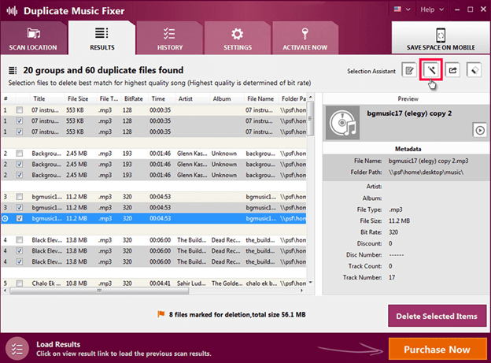
Task: Check first Backgrou... file in group 2
Action: [20, 154]
